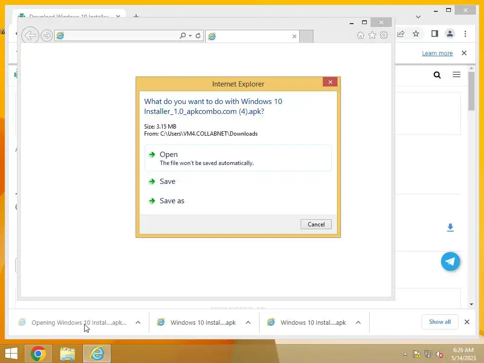Open IE Favorites star icon
This screenshot has height=363, width=484.
coord(372,35)
